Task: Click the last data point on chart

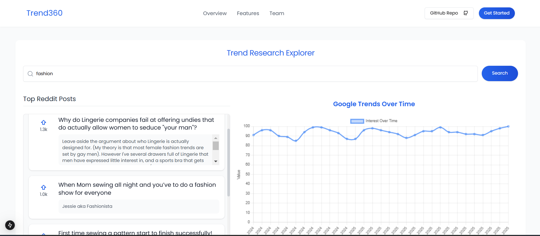Action: coord(508,126)
